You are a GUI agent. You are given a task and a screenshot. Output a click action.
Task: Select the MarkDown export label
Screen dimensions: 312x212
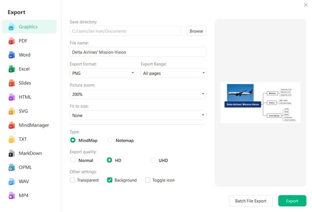pyautogui.click(x=30, y=153)
